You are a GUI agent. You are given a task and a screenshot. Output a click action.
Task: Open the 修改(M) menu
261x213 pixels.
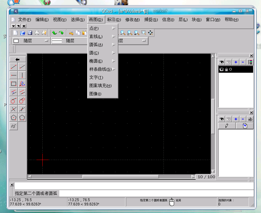coord(133,20)
